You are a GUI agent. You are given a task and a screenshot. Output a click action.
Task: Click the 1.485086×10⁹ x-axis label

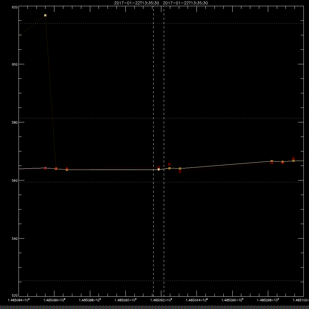point(54,300)
